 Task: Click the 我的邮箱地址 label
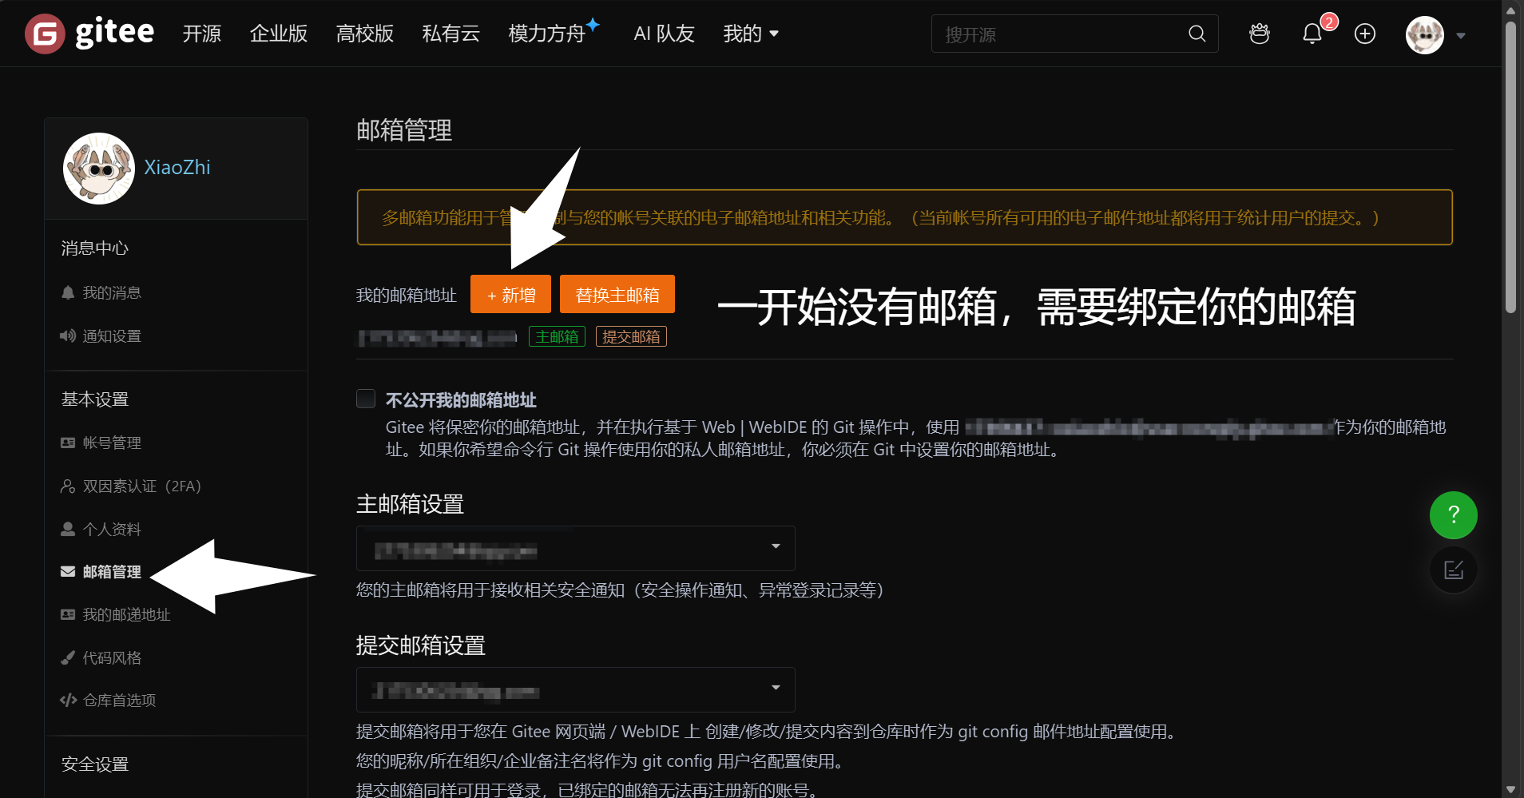tap(407, 296)
